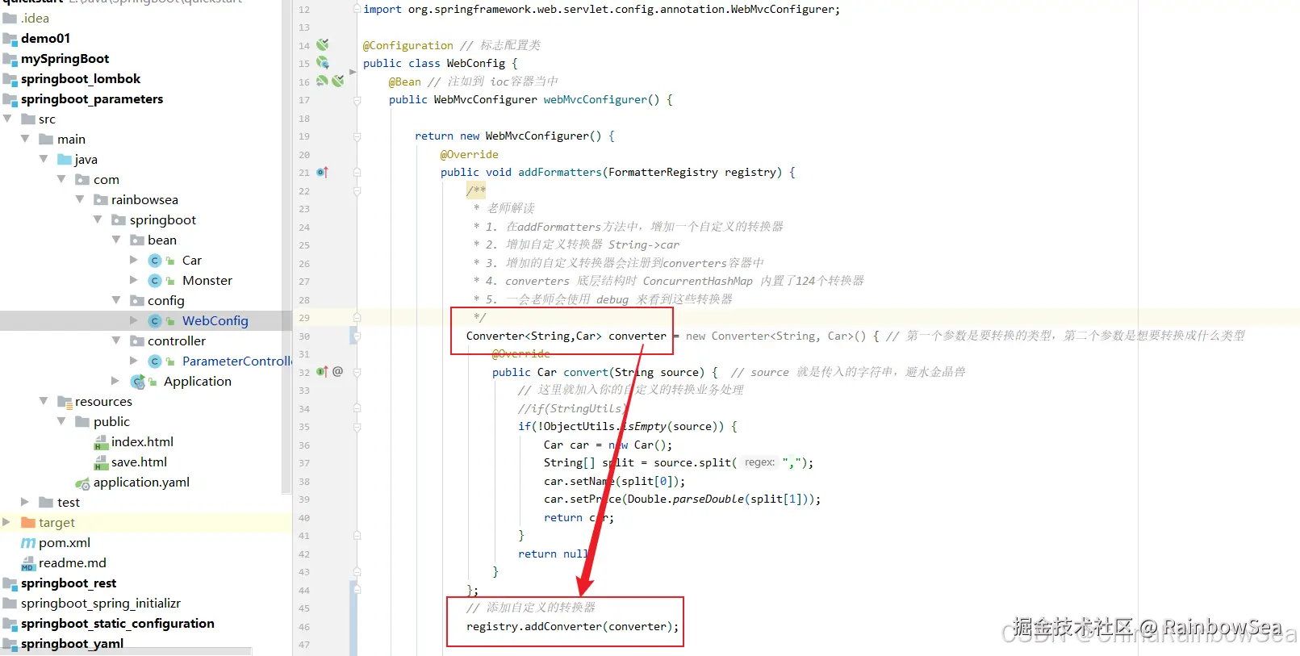Select the Monster class icon

pyautogui.click(x=155, y=280)
